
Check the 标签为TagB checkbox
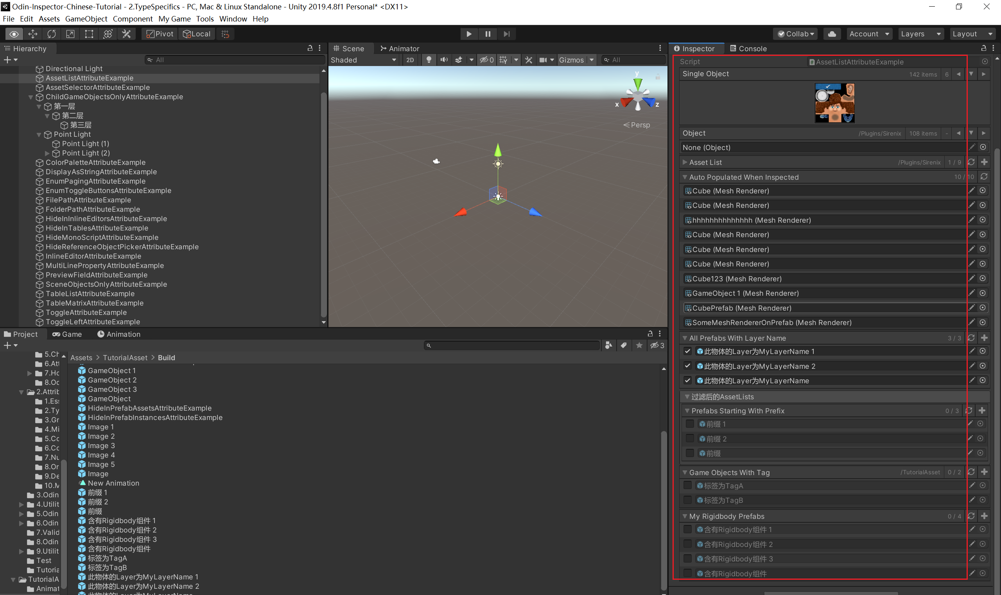[688, 500]
